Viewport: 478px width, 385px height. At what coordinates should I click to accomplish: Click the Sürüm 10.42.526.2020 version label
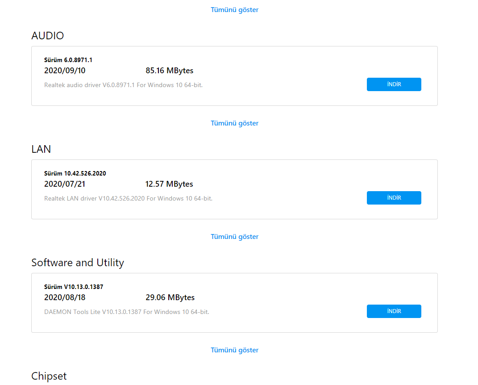[75, 173]
